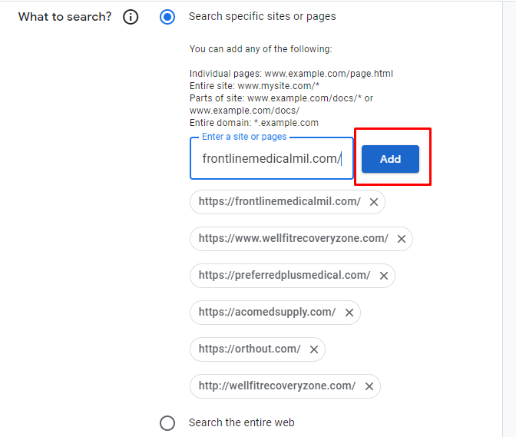Click the Search the entire web label
Viewport: 516px width, 437px height.
(241, 423)
